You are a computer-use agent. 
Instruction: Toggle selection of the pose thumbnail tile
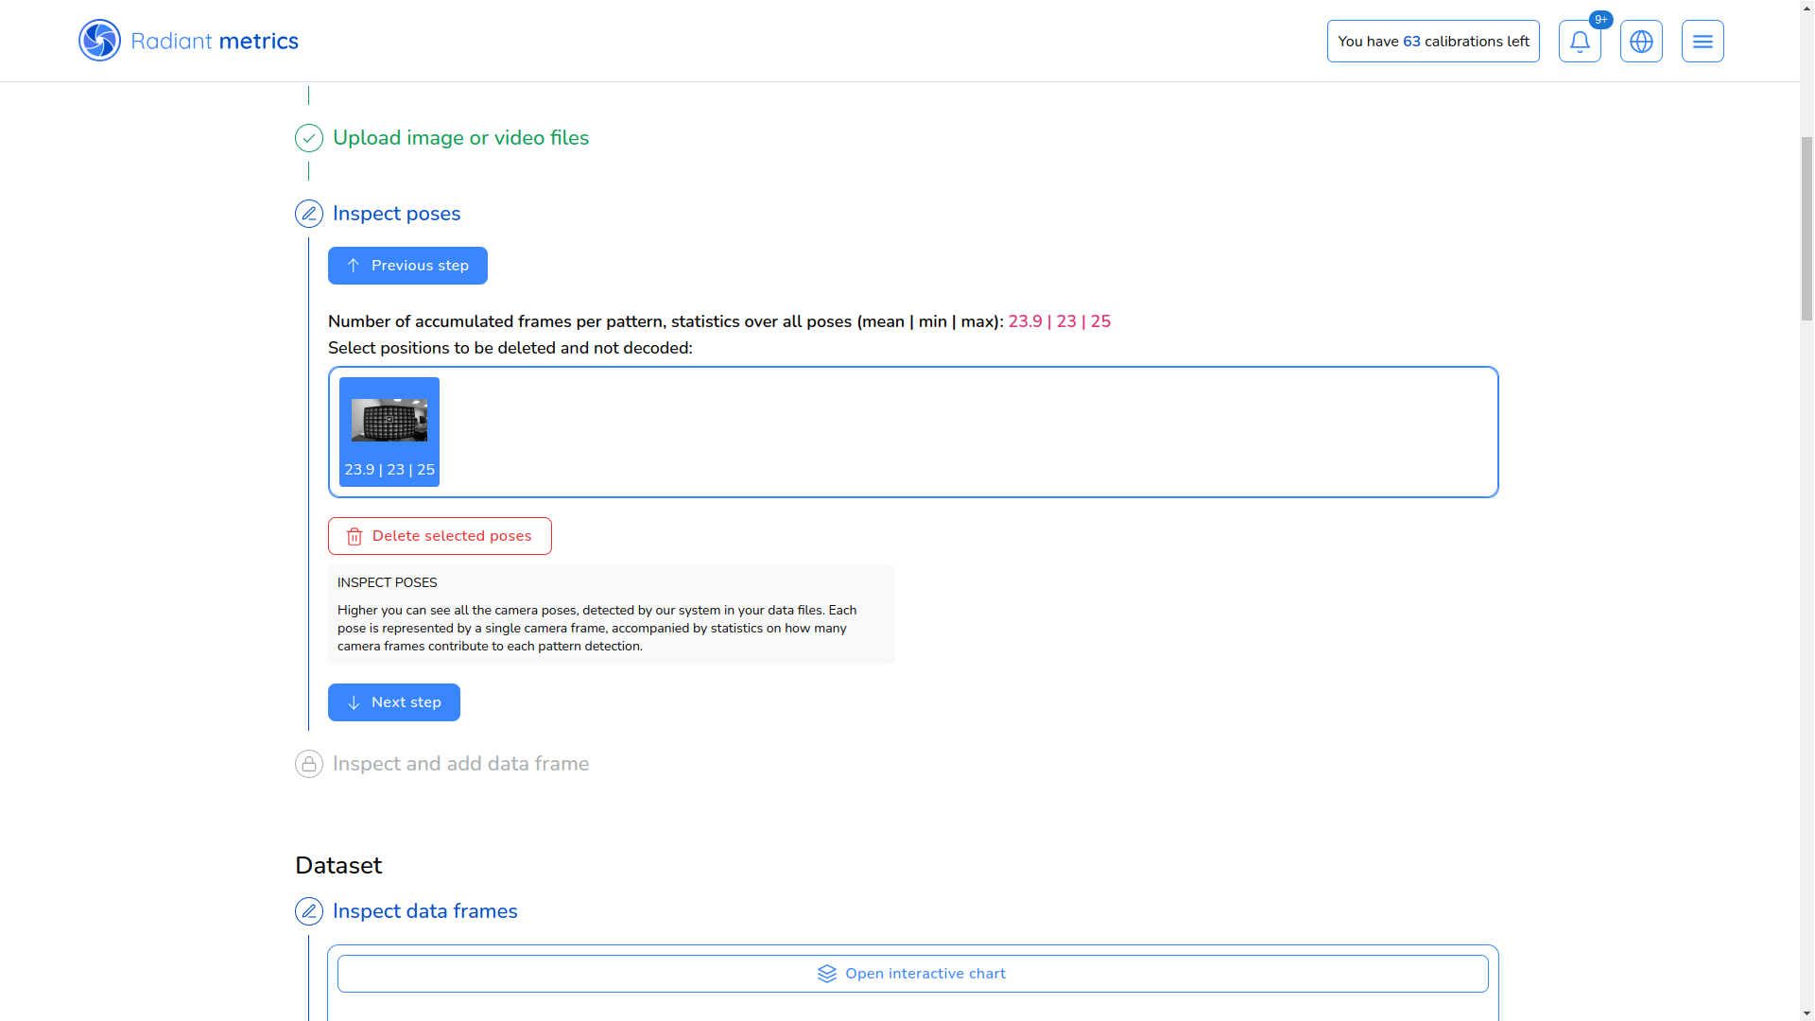point(389,432)
